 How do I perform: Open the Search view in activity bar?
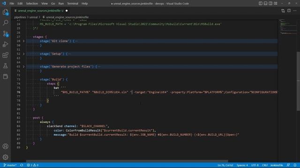[x=5, y=23]
